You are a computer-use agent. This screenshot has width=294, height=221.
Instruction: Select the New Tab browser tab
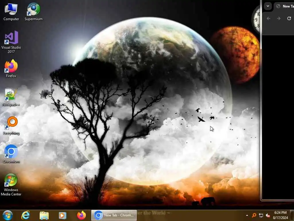tap(284, 6)
